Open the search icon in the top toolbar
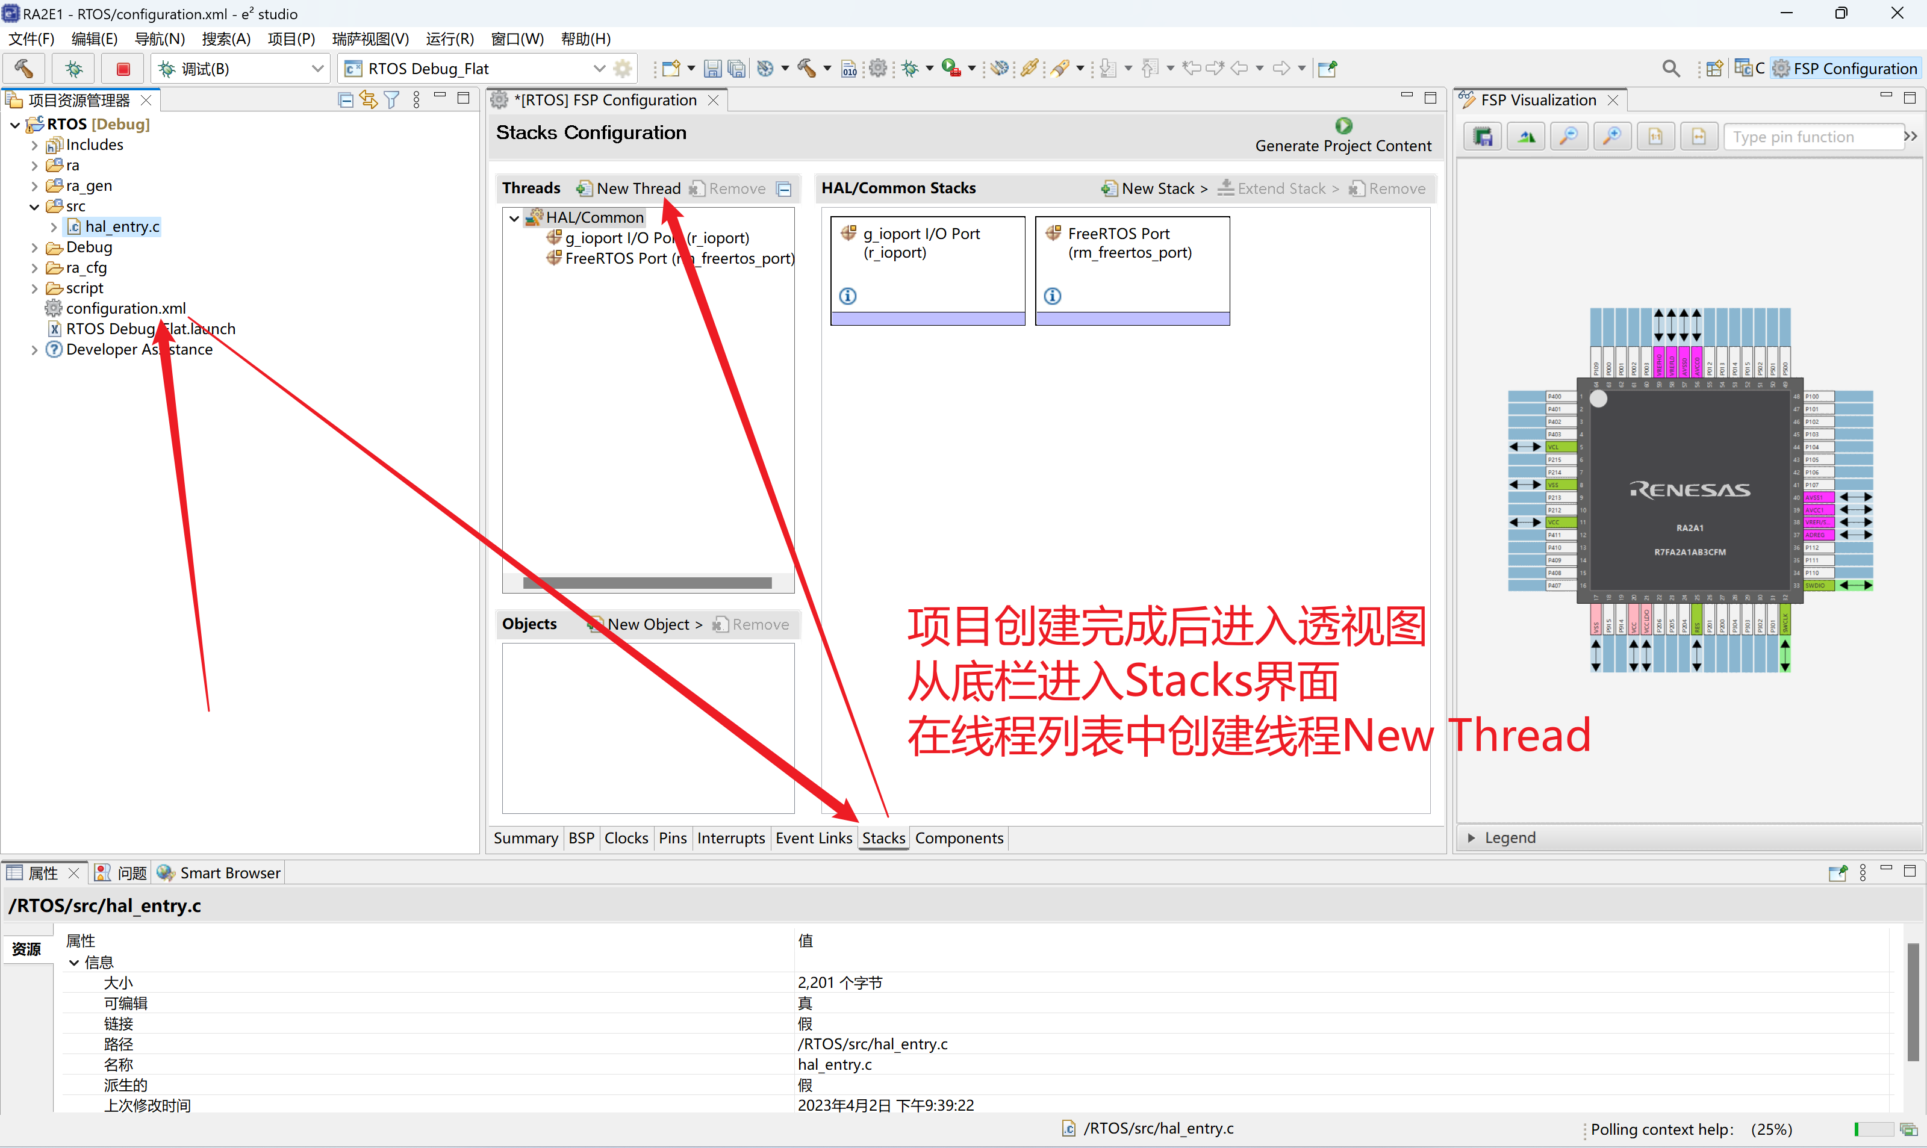This screenshot has width=1927, height=1148. 1670,68
